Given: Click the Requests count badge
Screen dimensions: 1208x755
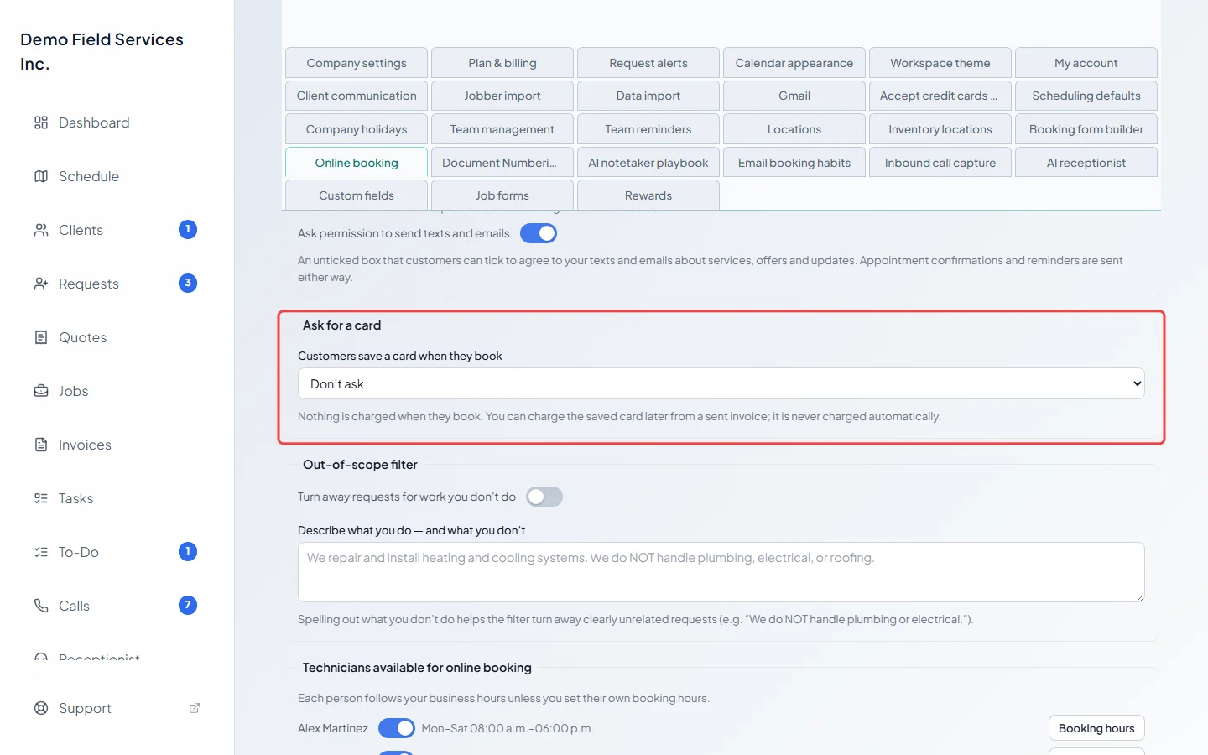Looking at the screenshot, I should 188,283.
